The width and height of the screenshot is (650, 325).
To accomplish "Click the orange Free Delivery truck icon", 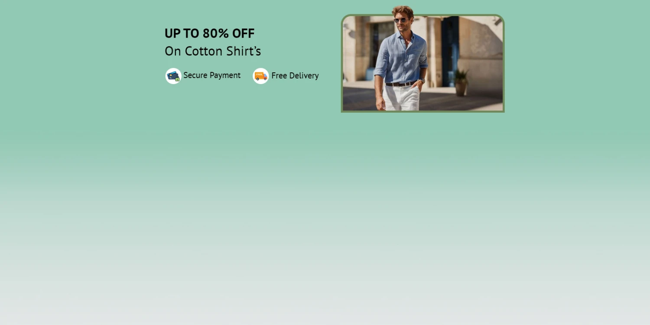I will [x=261, y=76].
